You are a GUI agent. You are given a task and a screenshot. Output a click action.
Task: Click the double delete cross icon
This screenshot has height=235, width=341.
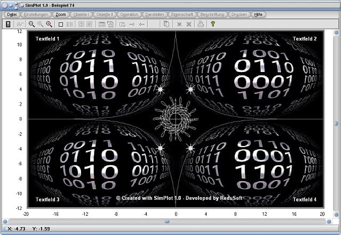(x=189, y=25)
